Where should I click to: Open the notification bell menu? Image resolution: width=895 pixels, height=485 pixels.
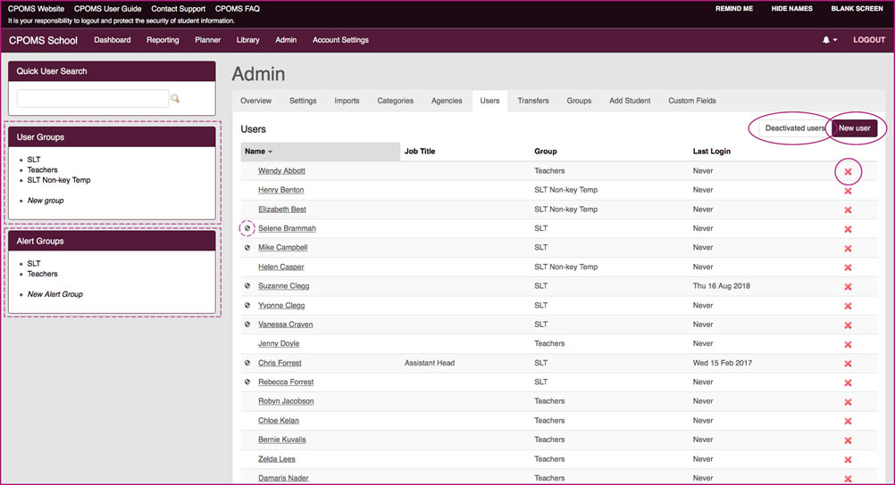[x=830, y=40]
